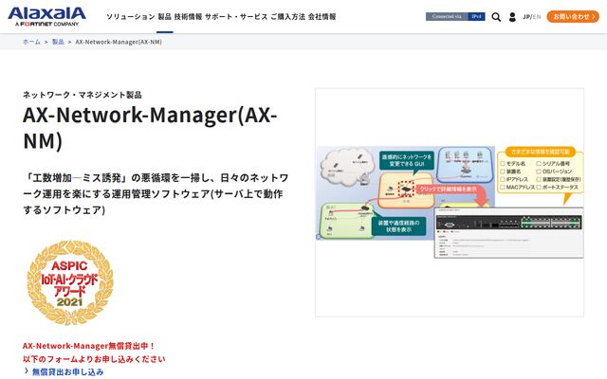
Task: Click the AX-Network-Manager(AX-NM) page heading
Action: point(150,127)
